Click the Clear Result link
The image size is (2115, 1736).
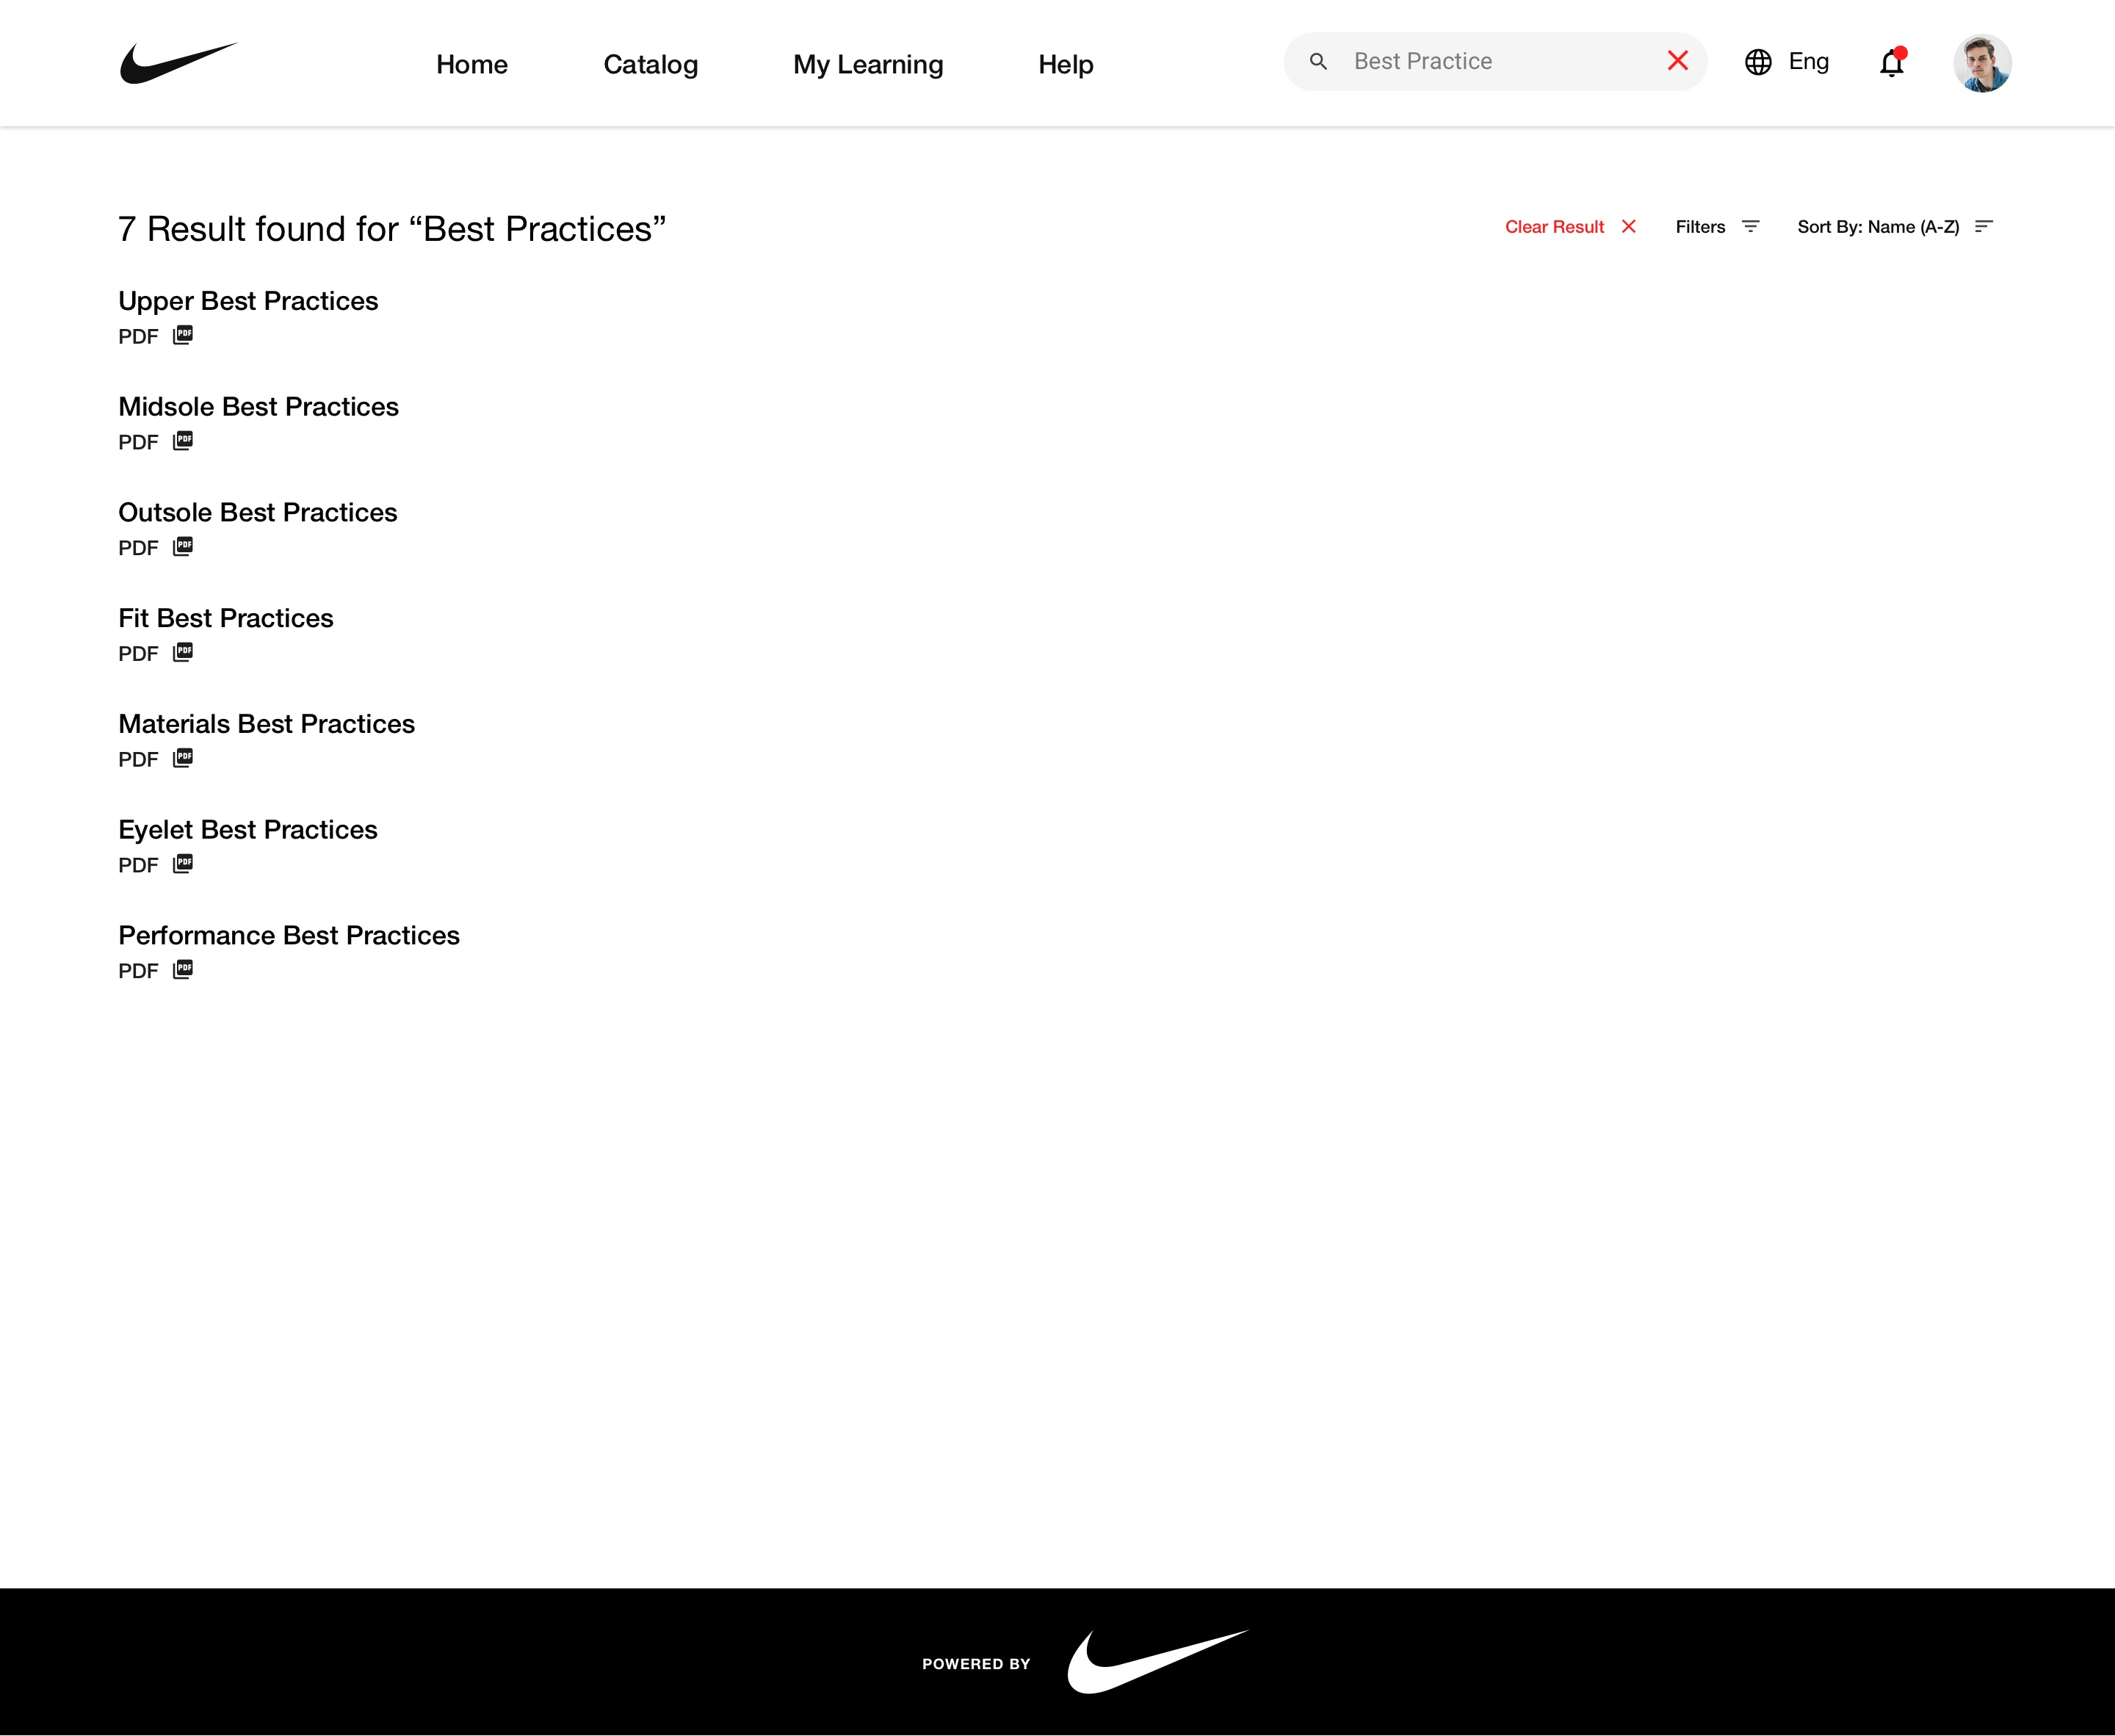click(x=1555, y=227)
